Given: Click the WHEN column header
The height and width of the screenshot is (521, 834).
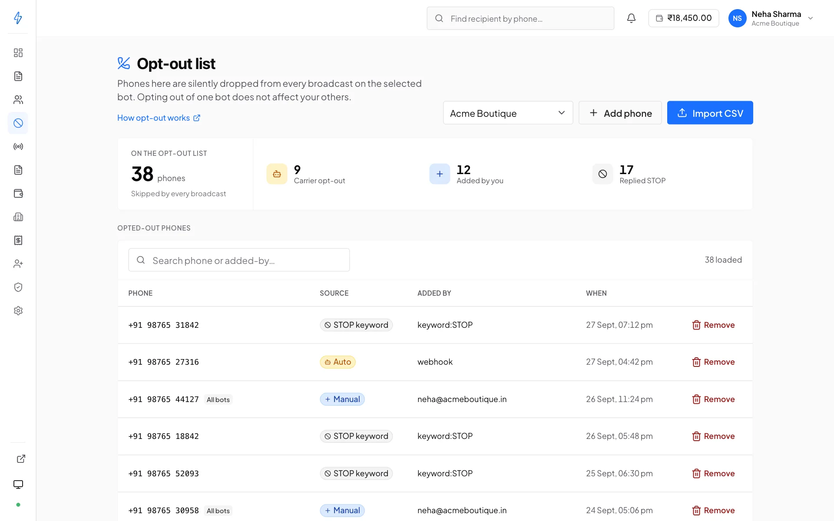Looking at the screenshot, I should (596, 293).
